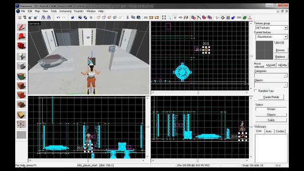The height and width of the screenshot is (171, 304).
Task: Click the Apply Current Texture tool
Action: click(x=21, y=85)
